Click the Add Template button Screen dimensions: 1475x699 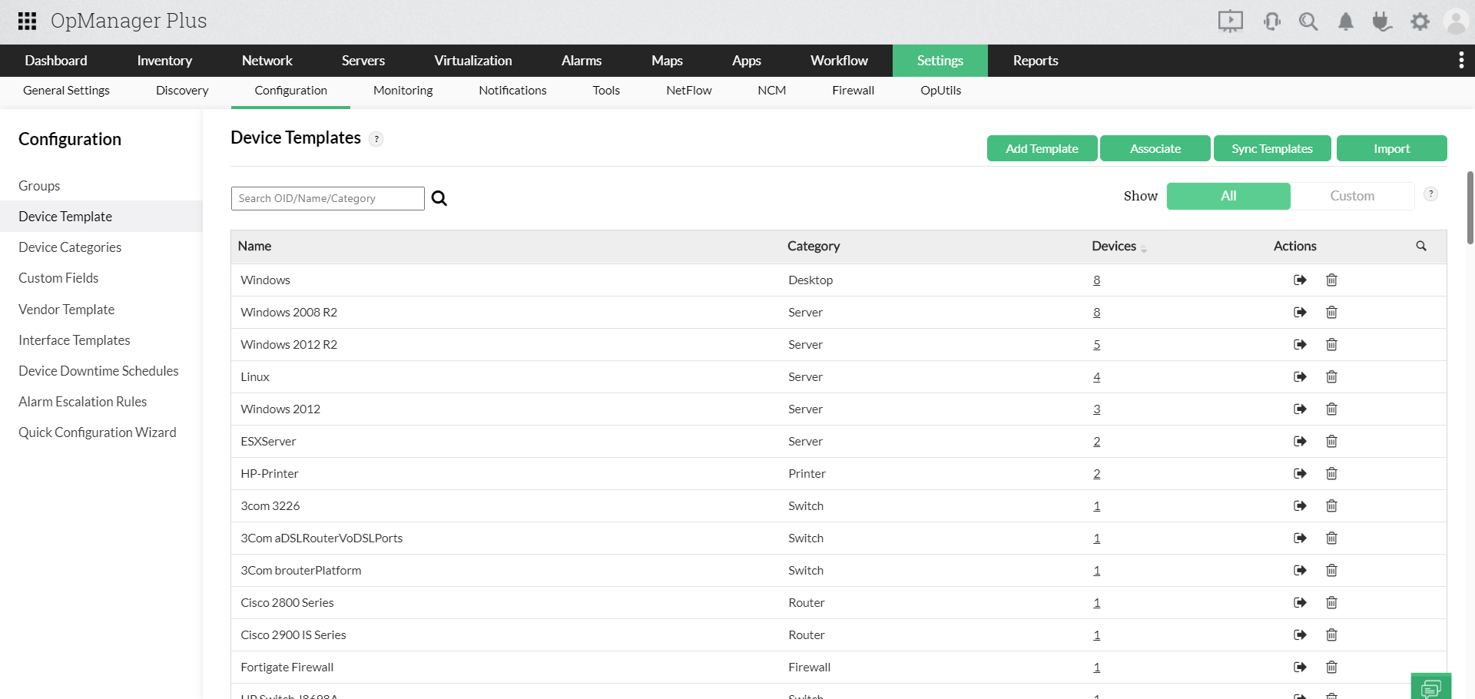point(1042,148)
